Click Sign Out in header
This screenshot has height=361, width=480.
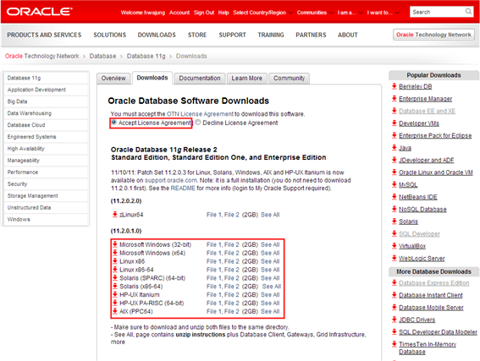[204, 13]
